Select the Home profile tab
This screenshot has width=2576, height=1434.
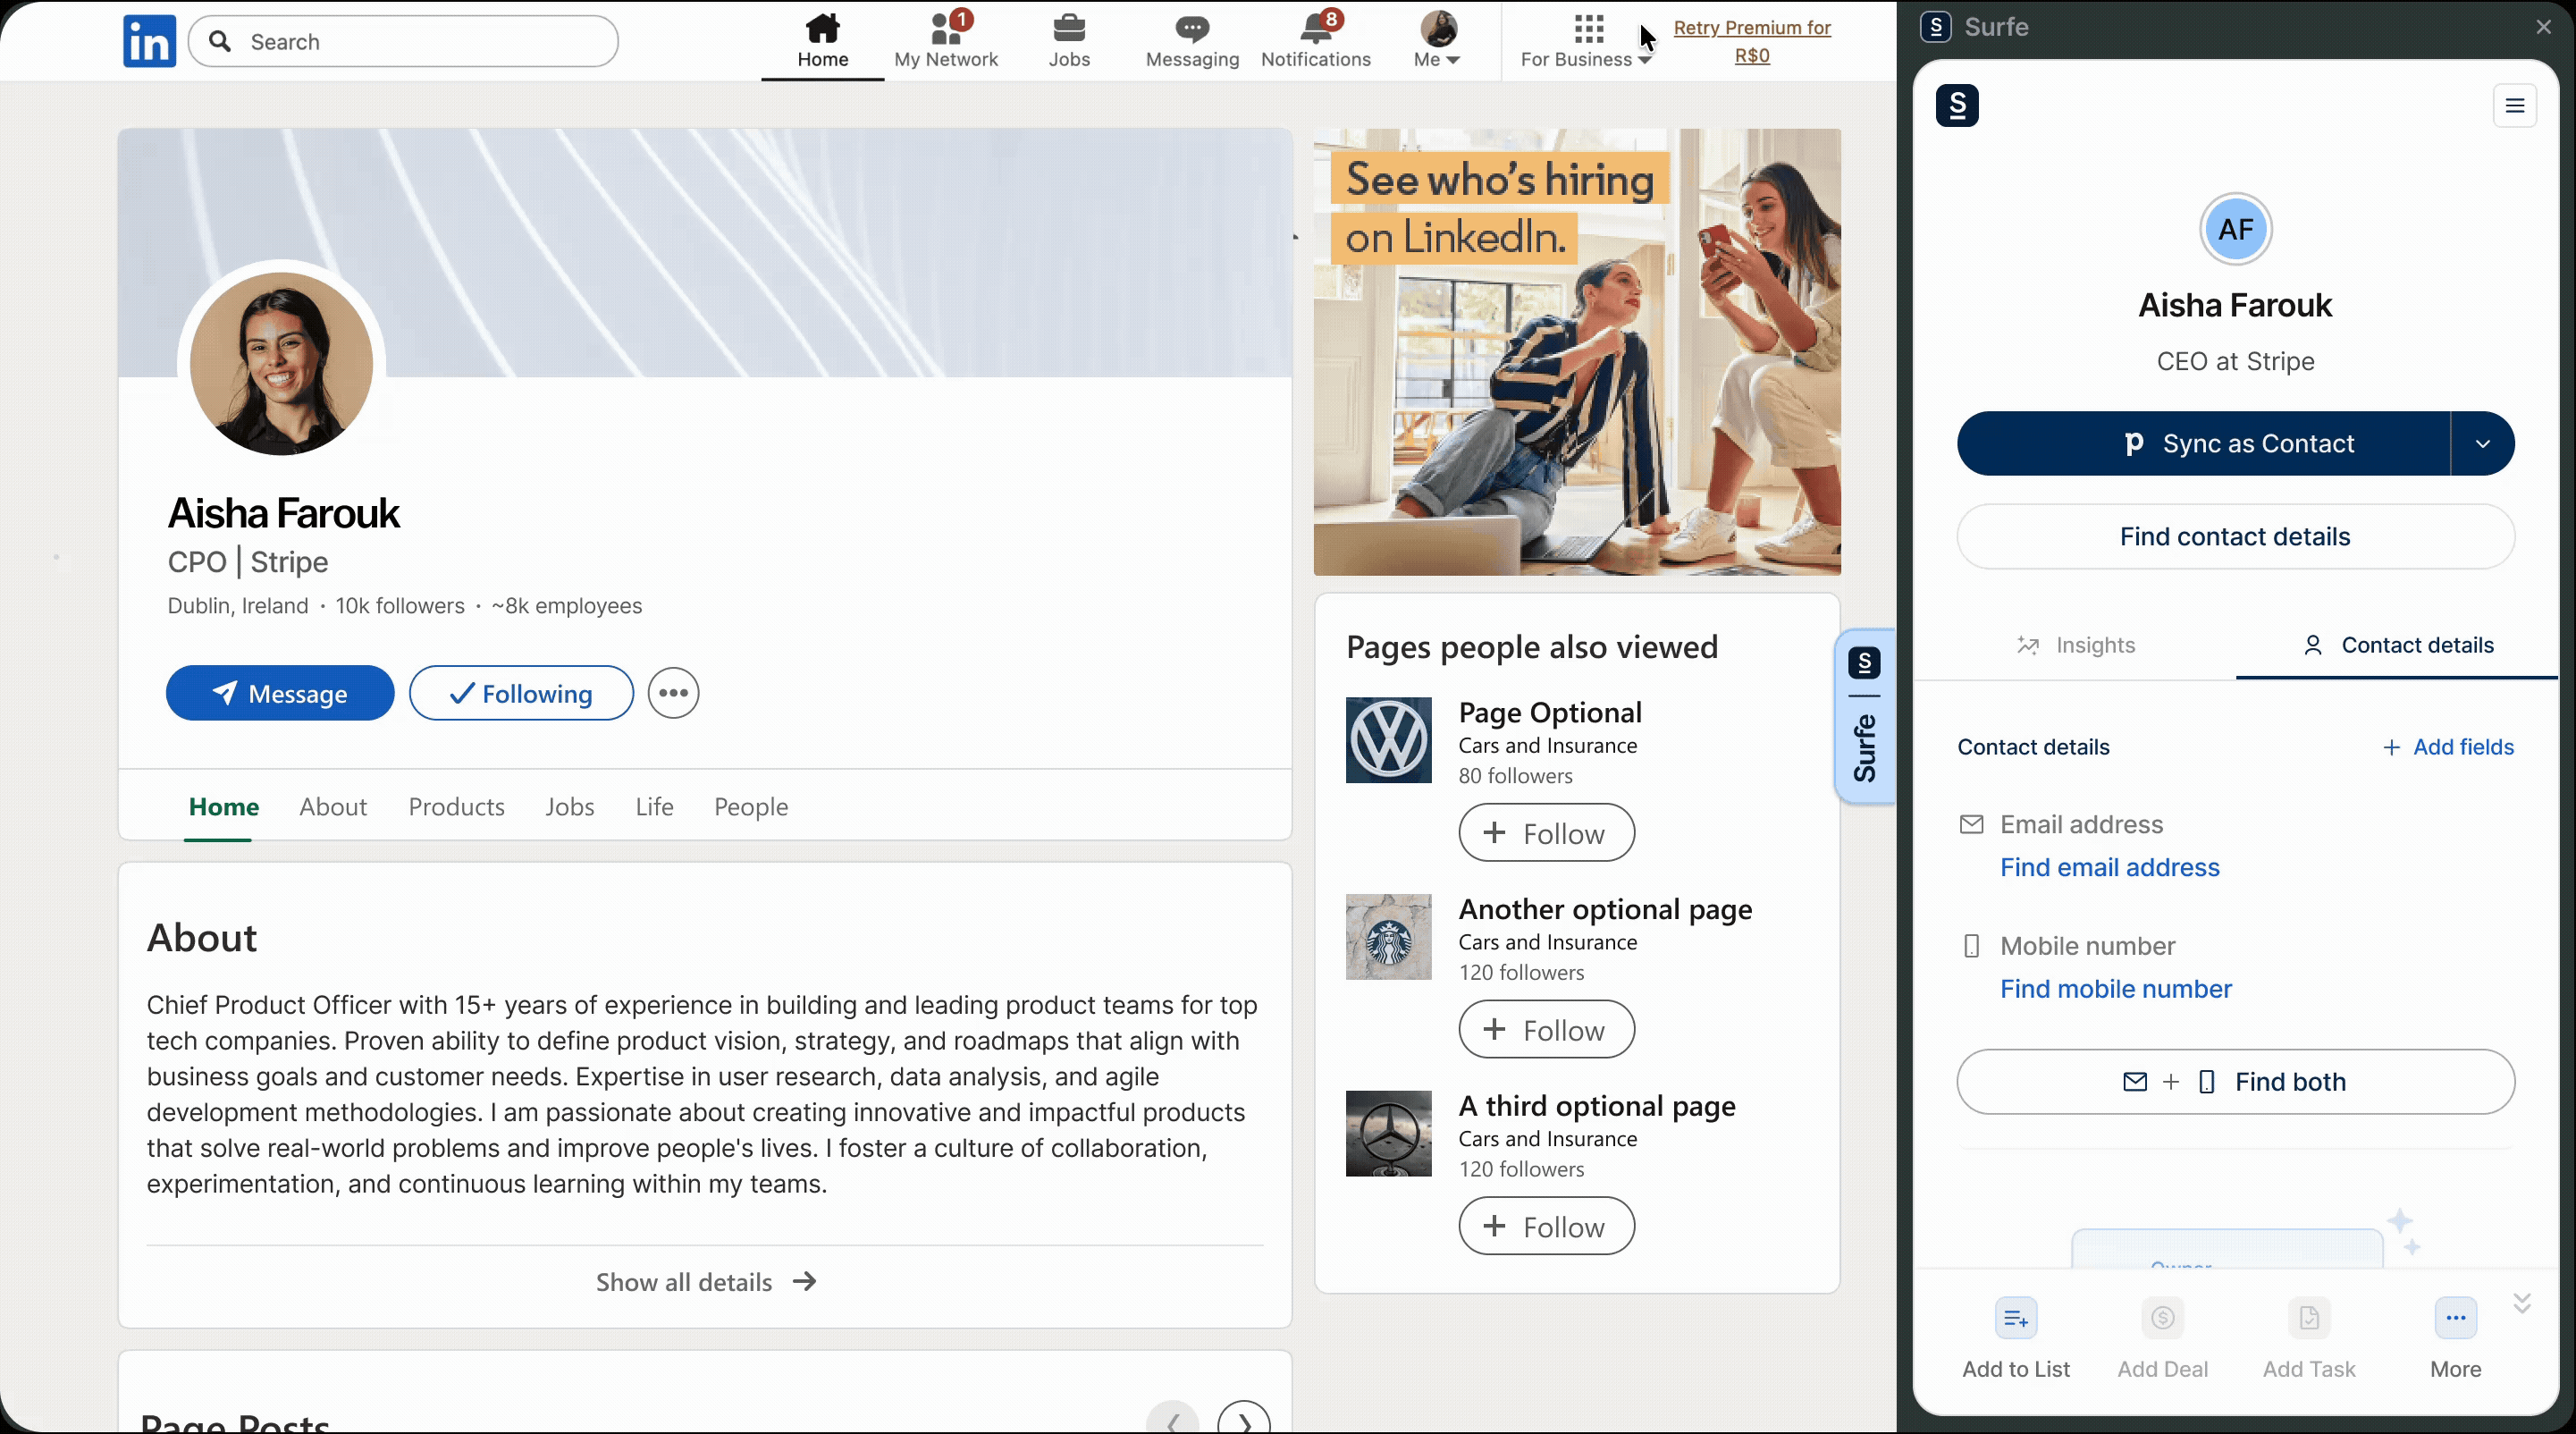pyautogui.click(x=224, y=807)
